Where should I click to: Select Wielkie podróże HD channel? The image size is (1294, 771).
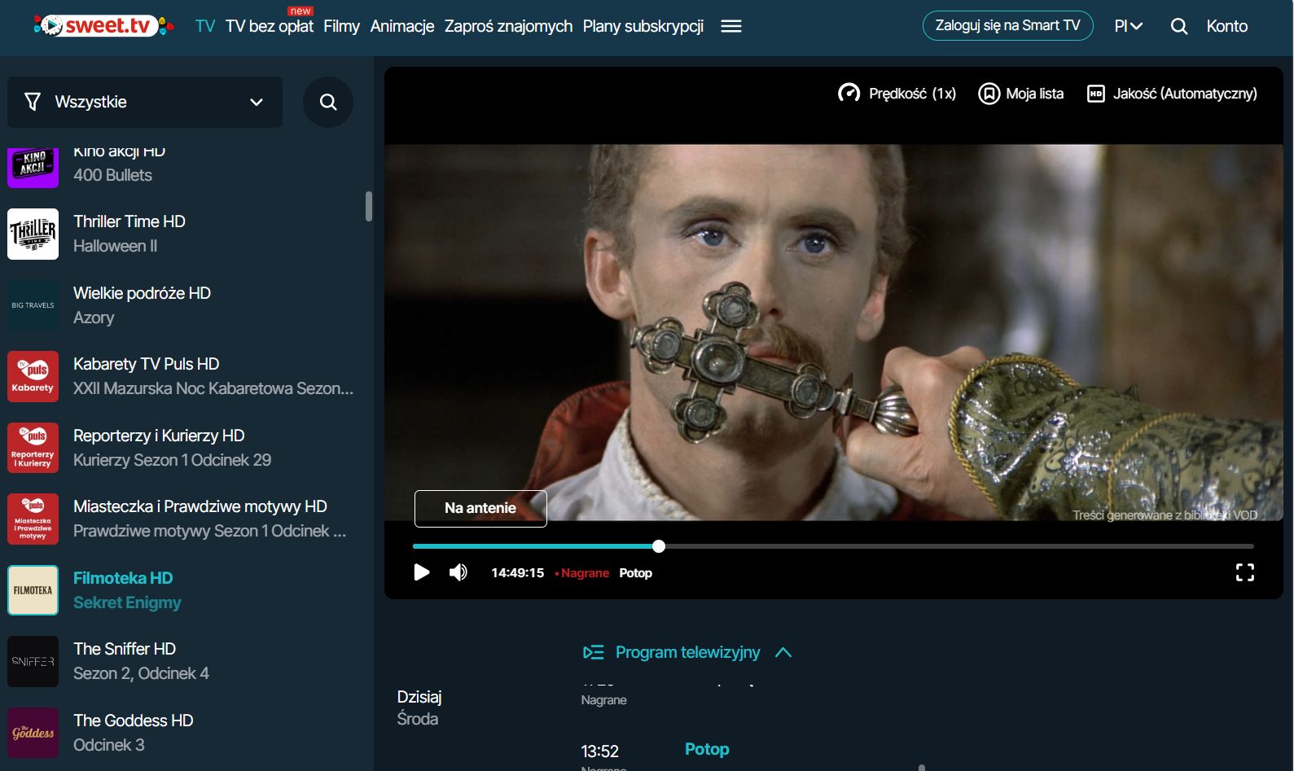tap(142, 293)
